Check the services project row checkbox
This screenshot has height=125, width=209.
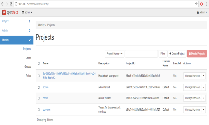coord(39,110)
